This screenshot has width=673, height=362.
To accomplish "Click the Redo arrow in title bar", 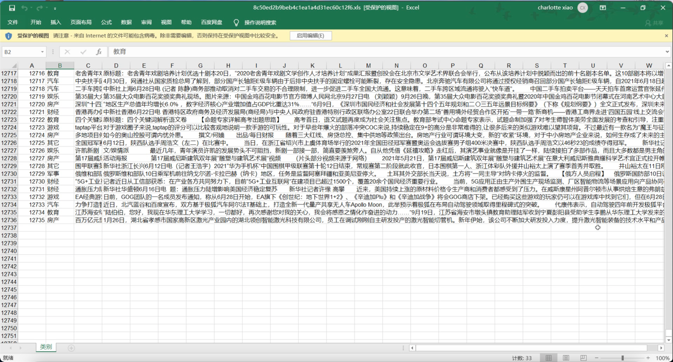I will pos(39,8).
